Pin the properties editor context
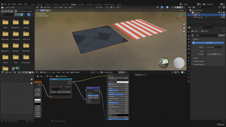Screen dimensions: 226x127 coord(224,31)
